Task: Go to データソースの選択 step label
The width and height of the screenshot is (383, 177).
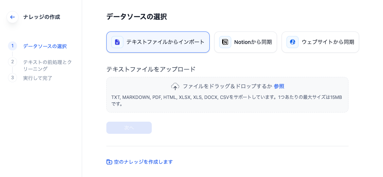Action: pos(45,46)
